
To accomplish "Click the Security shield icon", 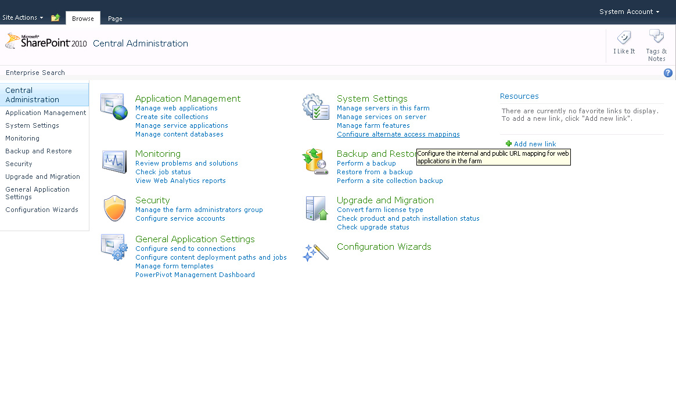I will [x=114, y=208].
